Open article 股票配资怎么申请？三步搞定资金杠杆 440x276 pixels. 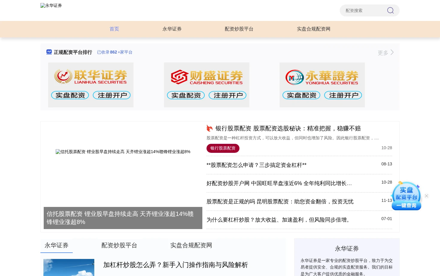tap(257, 165)
